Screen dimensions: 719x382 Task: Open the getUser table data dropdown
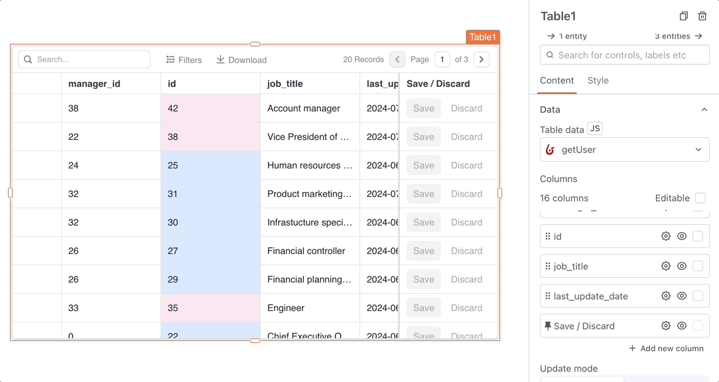624,150
